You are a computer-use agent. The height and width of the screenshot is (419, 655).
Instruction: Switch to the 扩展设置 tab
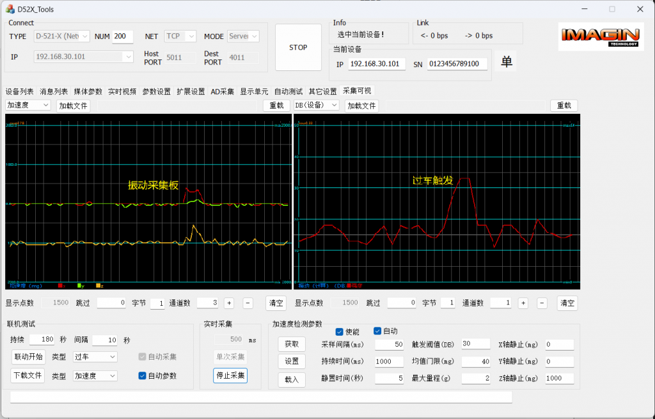191,91
